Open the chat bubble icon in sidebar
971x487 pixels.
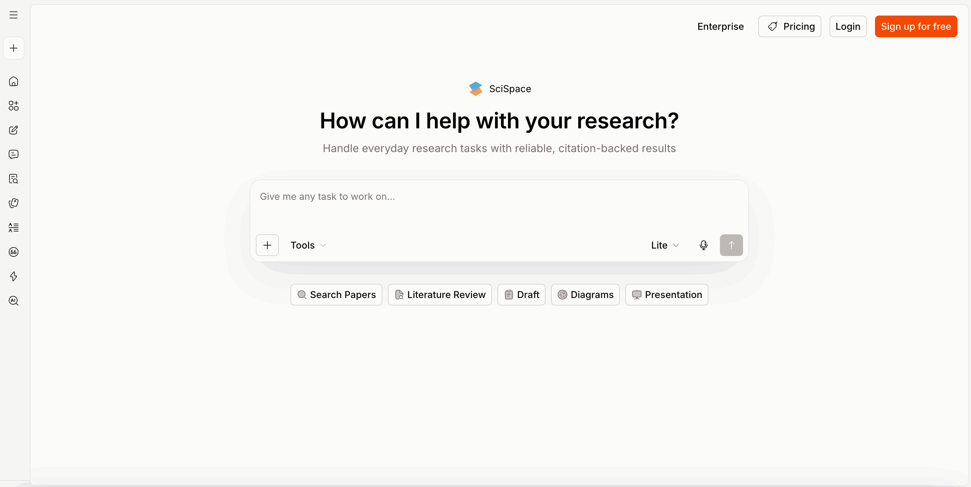tap(14, 154)
